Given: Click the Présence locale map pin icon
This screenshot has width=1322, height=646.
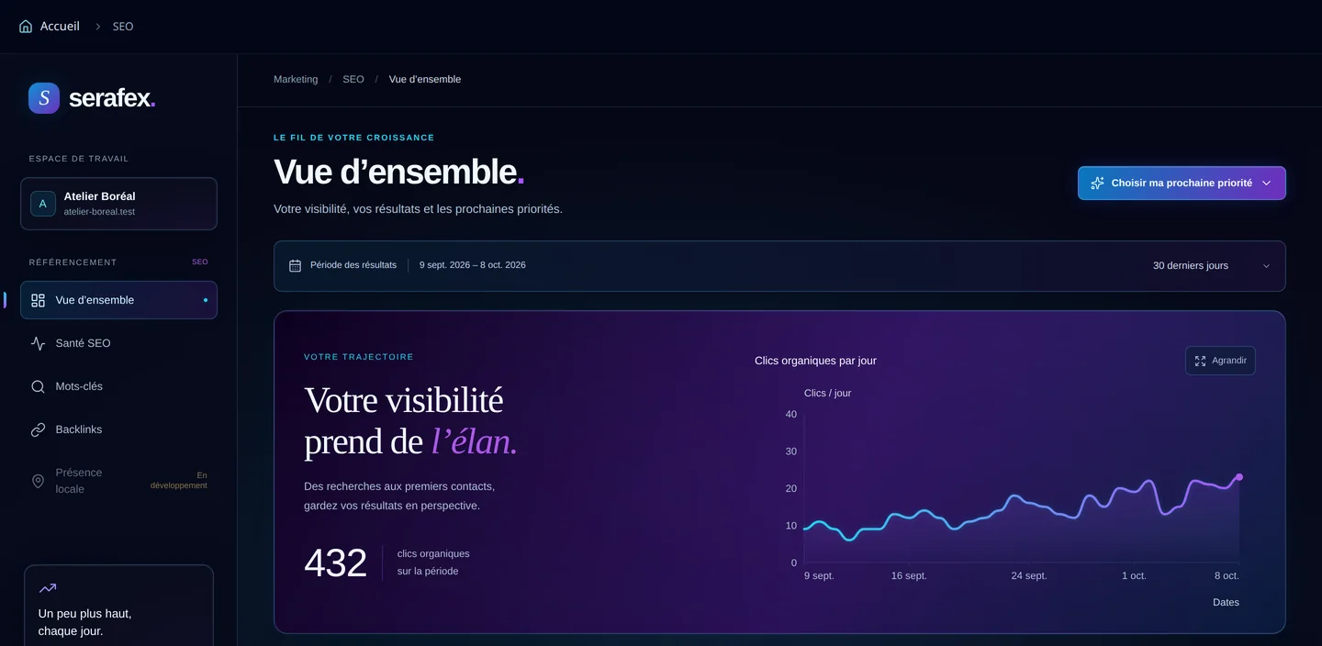Looking at the screenshot, I should tap(38, 481).
